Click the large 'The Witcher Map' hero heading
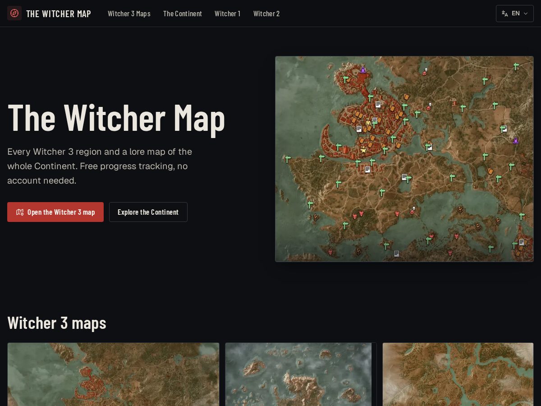 point(116,118)
